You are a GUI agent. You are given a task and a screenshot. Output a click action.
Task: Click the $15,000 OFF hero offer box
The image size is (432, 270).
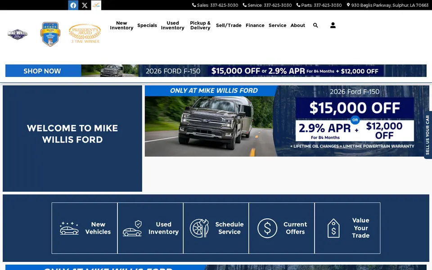point(355,108)
